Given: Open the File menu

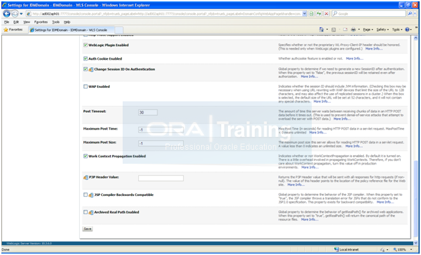Looking at the screenshot, I should click(x=7, y=22).
